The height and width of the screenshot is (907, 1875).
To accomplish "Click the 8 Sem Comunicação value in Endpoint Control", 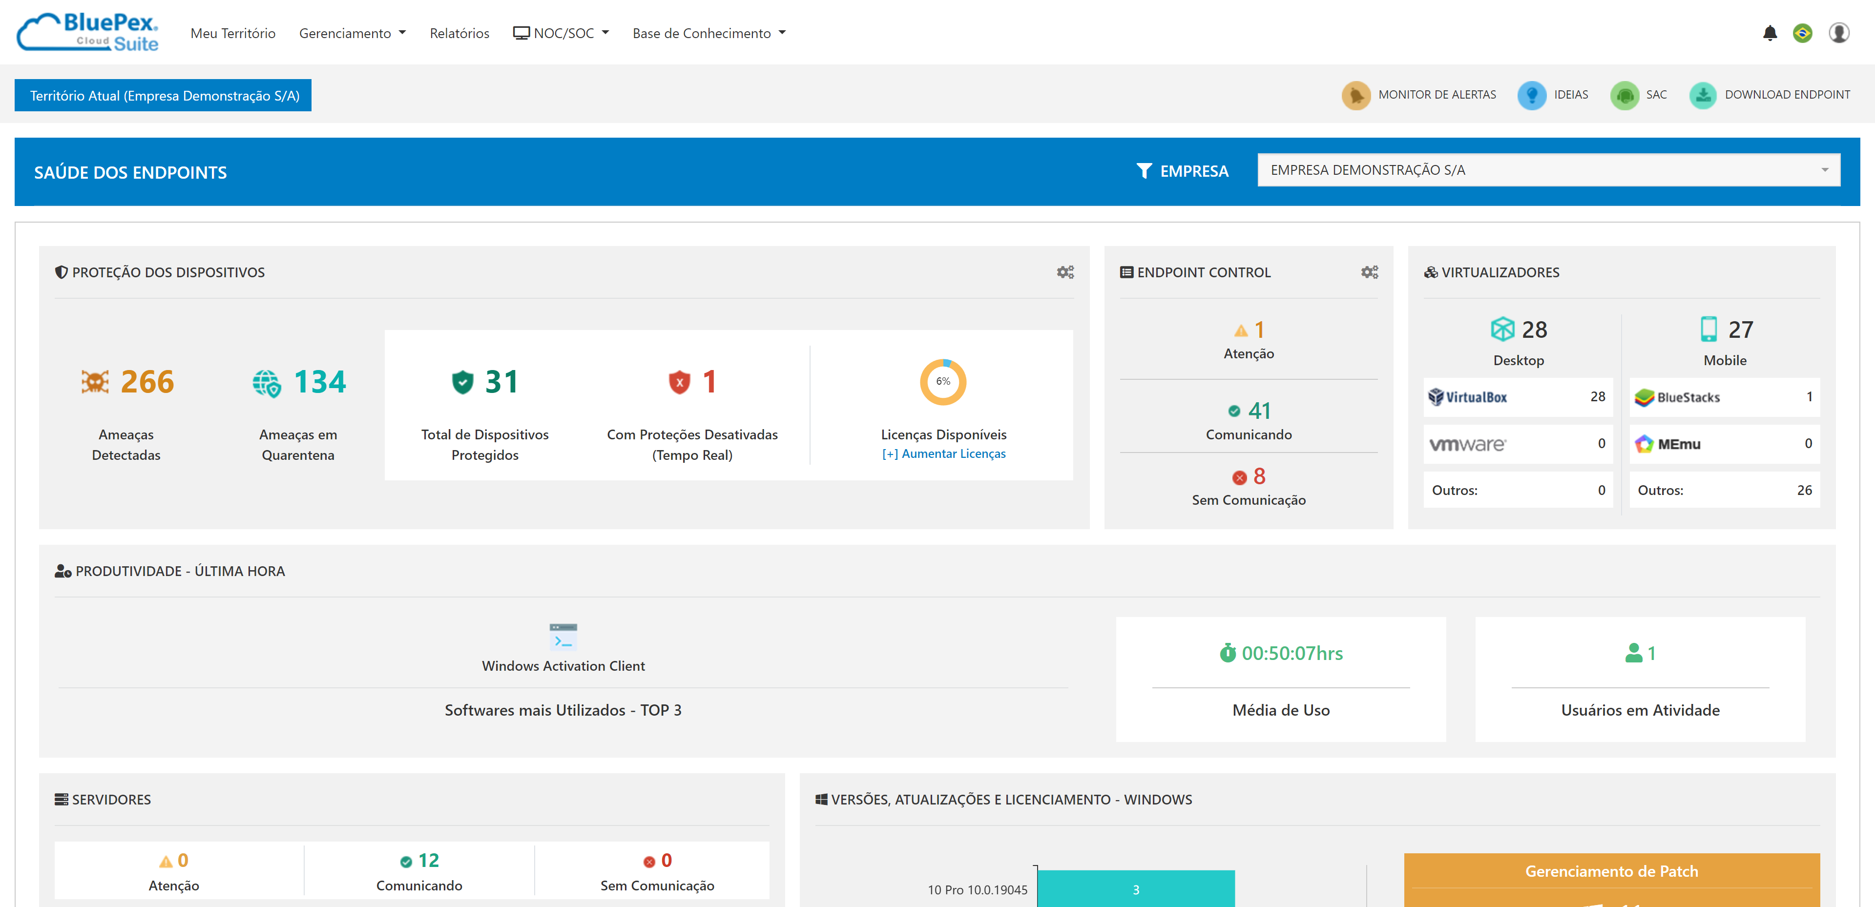I will point(1259,477).
